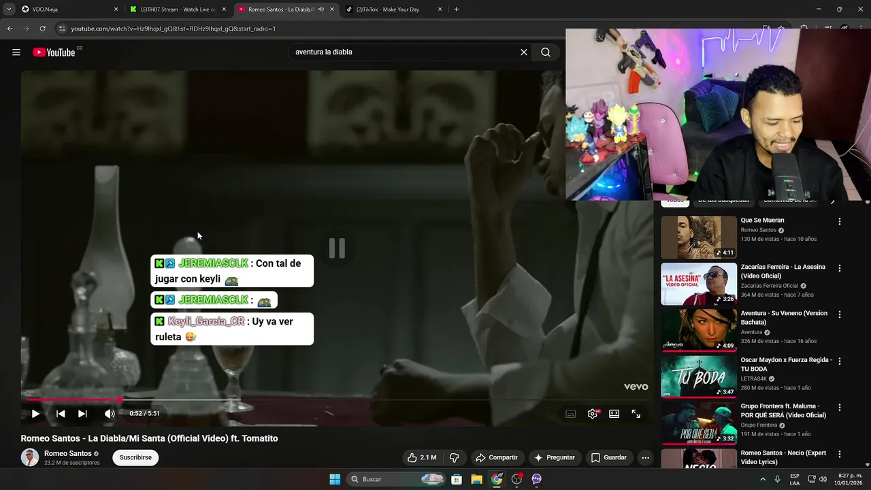This screenshot has width=871, height=490.
Task: Save the video with Guardar
Action: (608, 457)
